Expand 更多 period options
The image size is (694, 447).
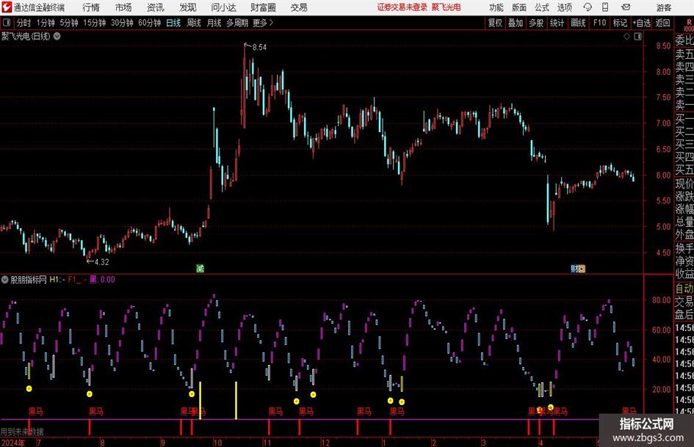[263, 23]
